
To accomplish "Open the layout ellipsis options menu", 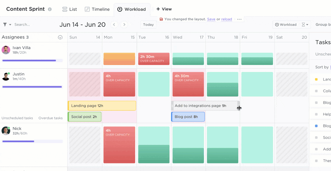I will pos(239,19).
